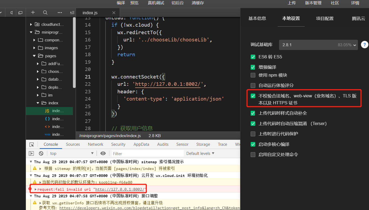Viewport: 369px width, 210px height.
Task: Collapse the pages folder arrow
Action: [34, 56]
